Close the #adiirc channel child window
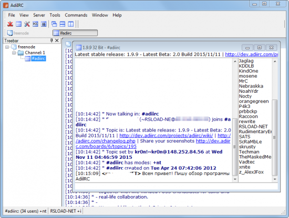 point(272,48)
